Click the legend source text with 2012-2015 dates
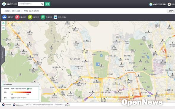Image resolution: width=175 pixels, height=109 pixels. click(x=18, y=98)
